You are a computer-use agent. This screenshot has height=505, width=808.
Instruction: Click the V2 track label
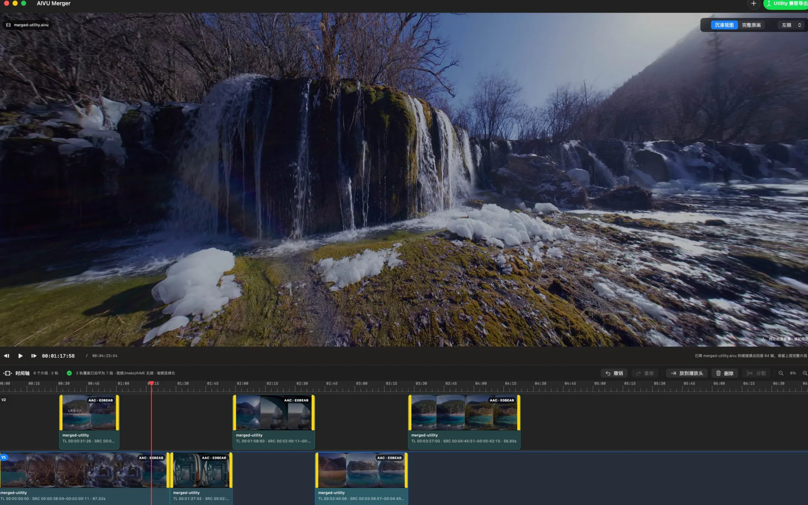pyautogui.click(x=4, y=400)
